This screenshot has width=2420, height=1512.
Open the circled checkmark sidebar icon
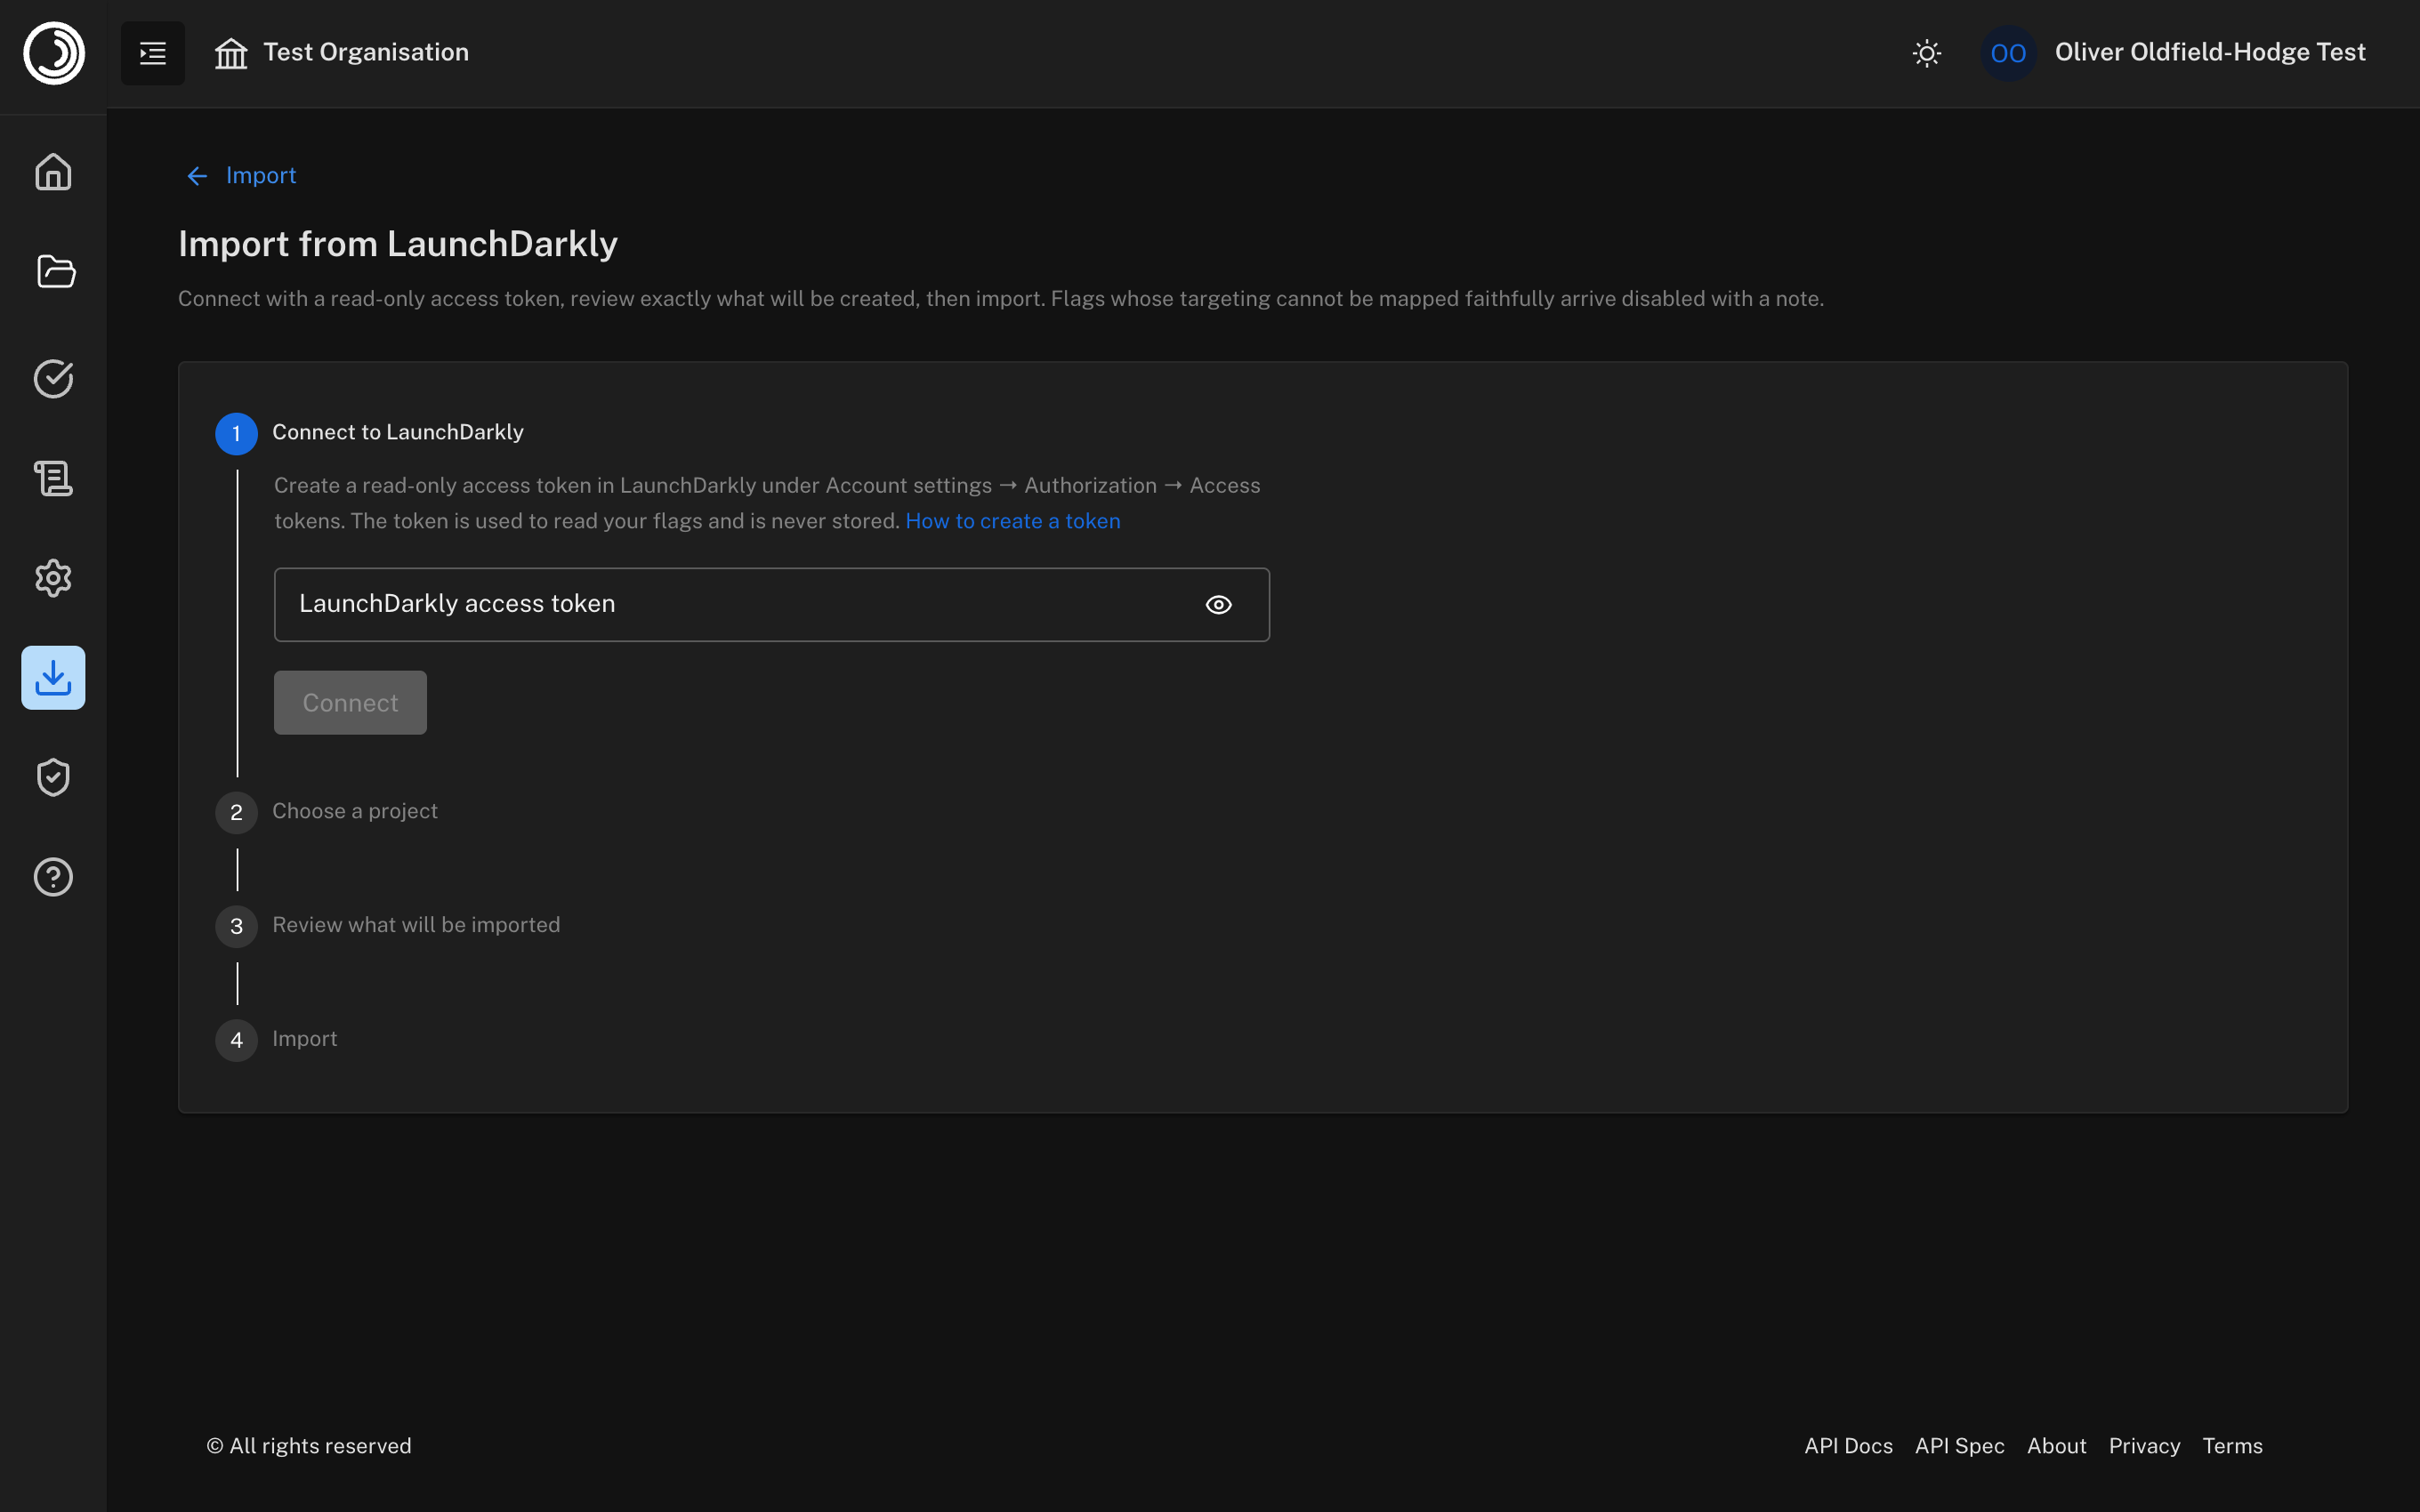pyautogui.click(x=54, y=378)
